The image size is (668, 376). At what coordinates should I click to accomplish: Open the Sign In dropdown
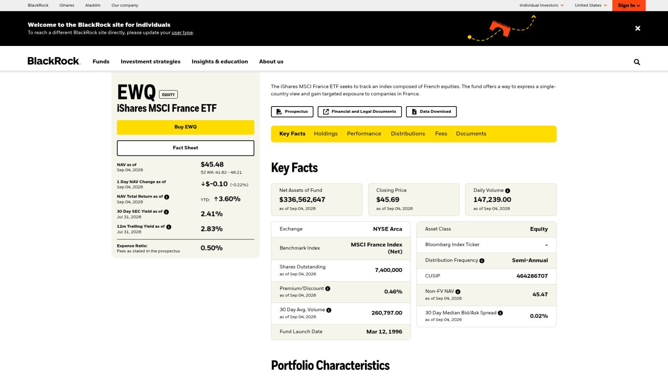(629, 5)
